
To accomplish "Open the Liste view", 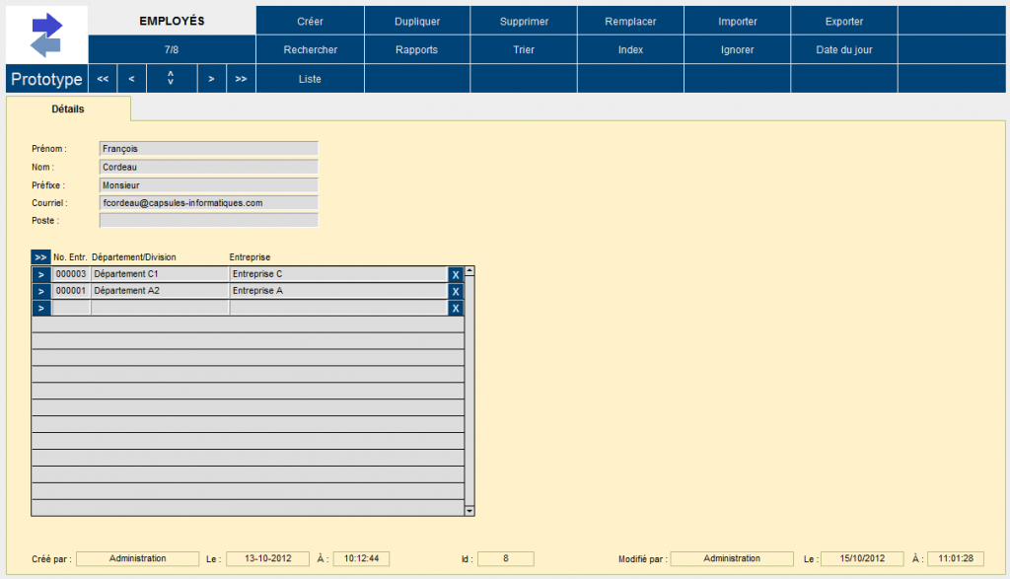I will [x=310, y=79].
